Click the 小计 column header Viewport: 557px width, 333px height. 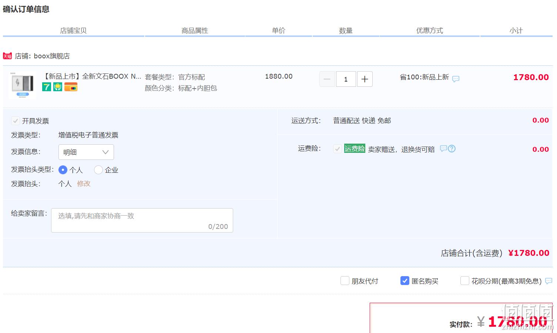click(x=516, y=31)
